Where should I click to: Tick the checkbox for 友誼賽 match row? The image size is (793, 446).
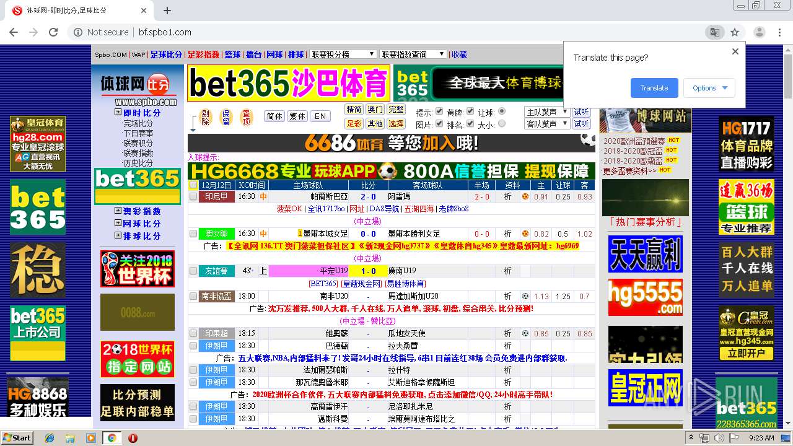[x=193, y=271]
